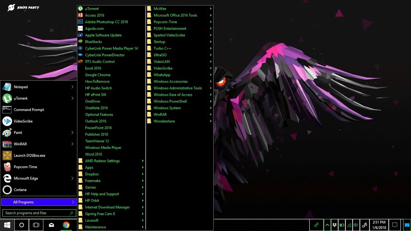Click the Windows Start button

click(7, 225)
